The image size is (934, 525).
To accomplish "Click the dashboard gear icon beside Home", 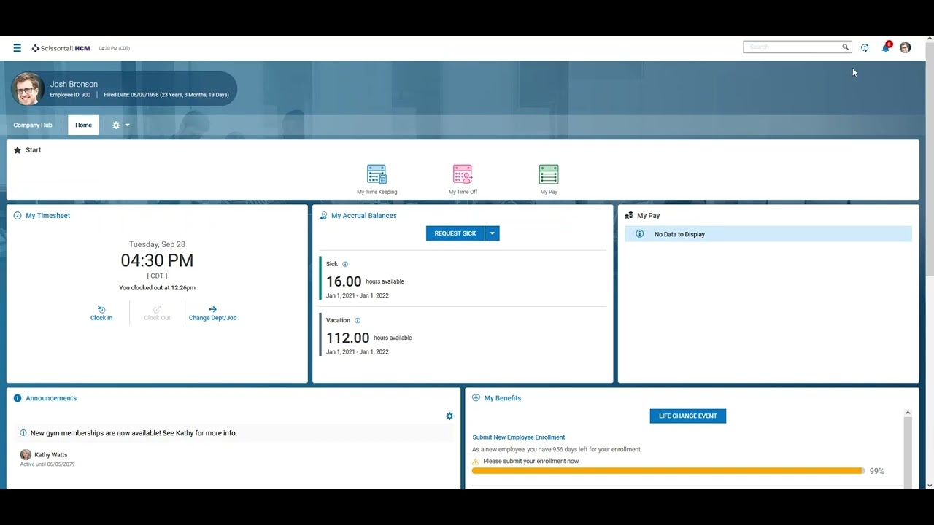I will coord(116,125).
